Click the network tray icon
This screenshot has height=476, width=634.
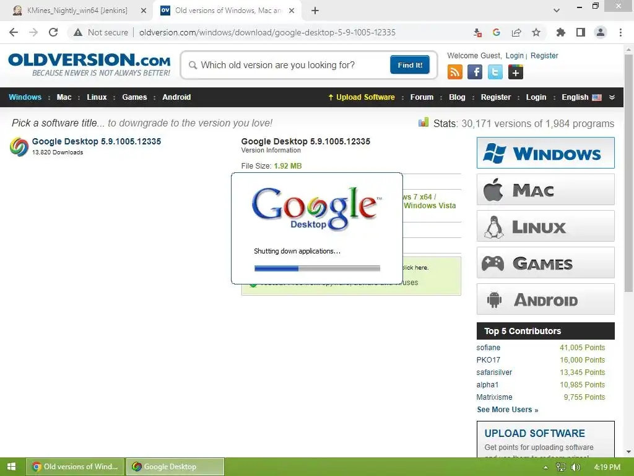pyautogui.click(x=561, y=467)
